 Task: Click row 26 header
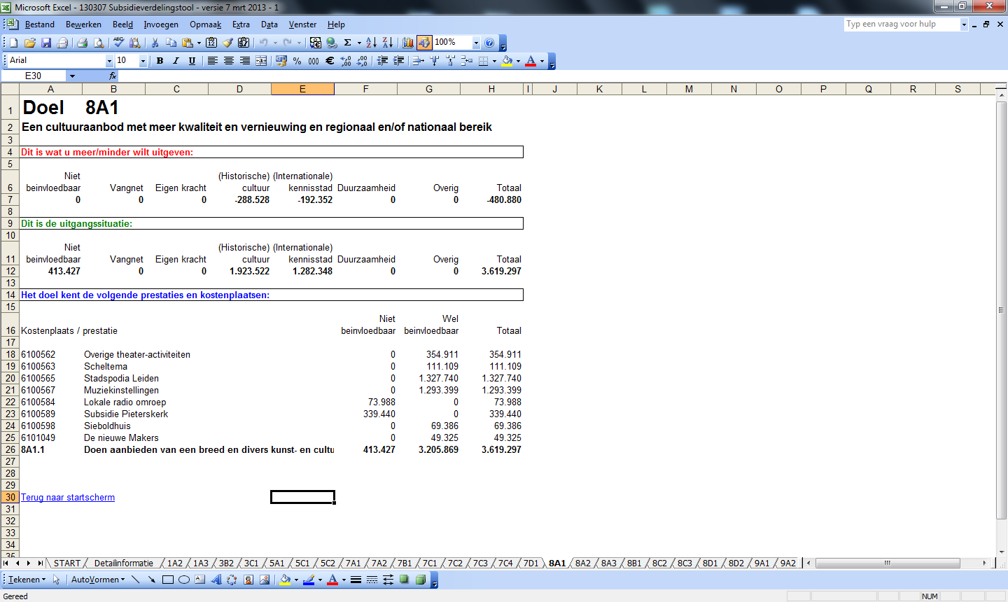pyautogui.click(x=10, y=449)
